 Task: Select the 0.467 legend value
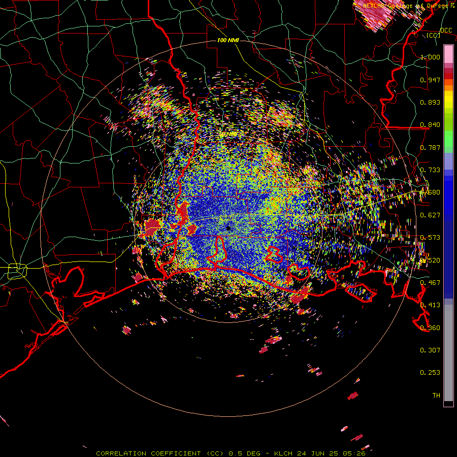(430, 282)
